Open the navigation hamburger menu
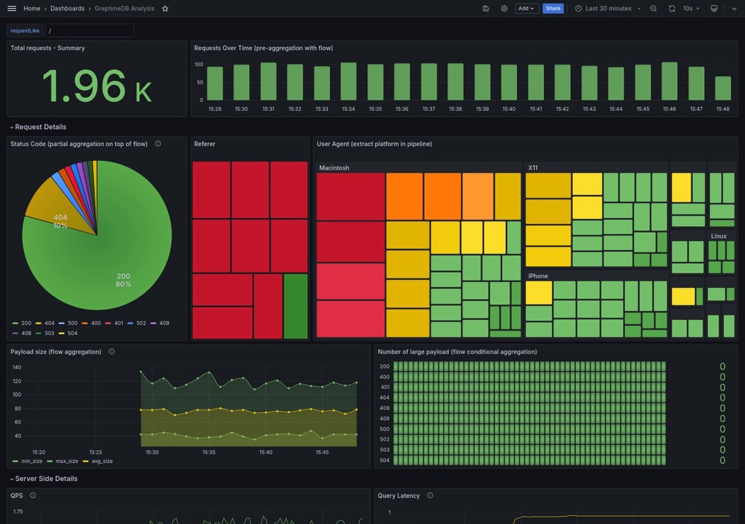Image resolution: width=745 pixels, height=524 pixels. point(11,8)
